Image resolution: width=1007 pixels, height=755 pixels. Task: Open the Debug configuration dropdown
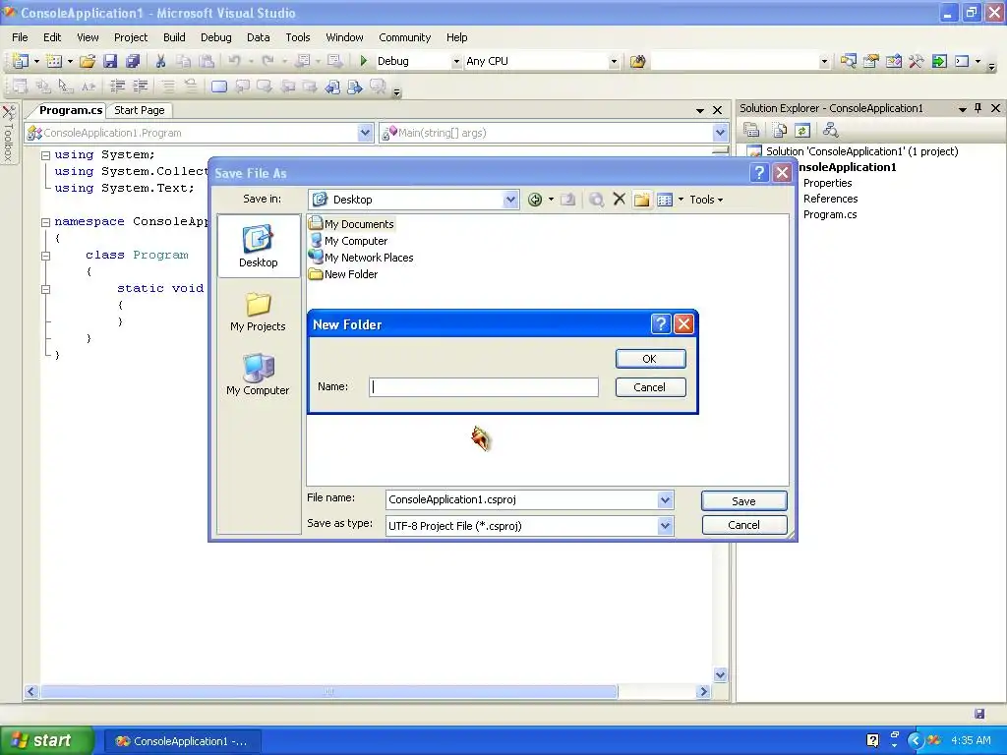pyautogui.click(x=456, y=62)
